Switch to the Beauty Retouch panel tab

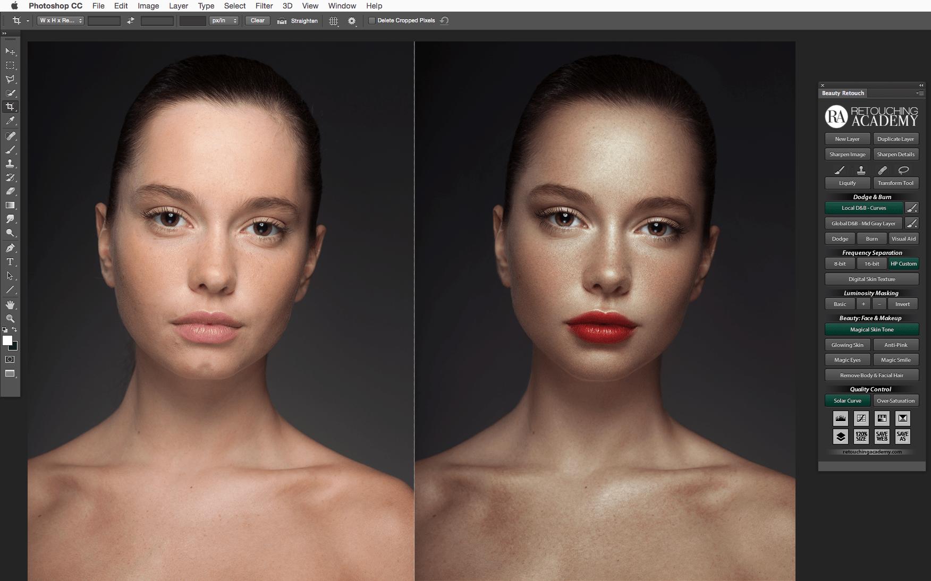843,93
